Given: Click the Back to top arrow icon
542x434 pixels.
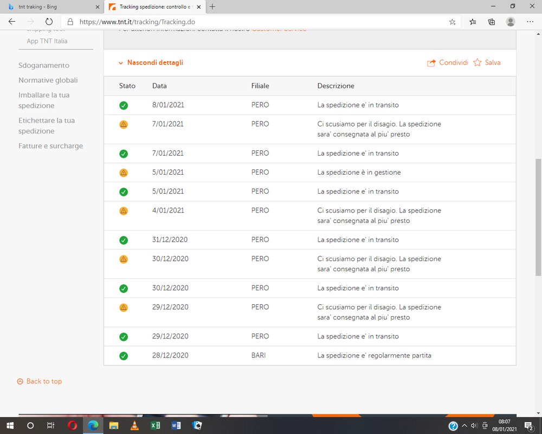Looking at the screenshot, I should [x=20, y=381].
